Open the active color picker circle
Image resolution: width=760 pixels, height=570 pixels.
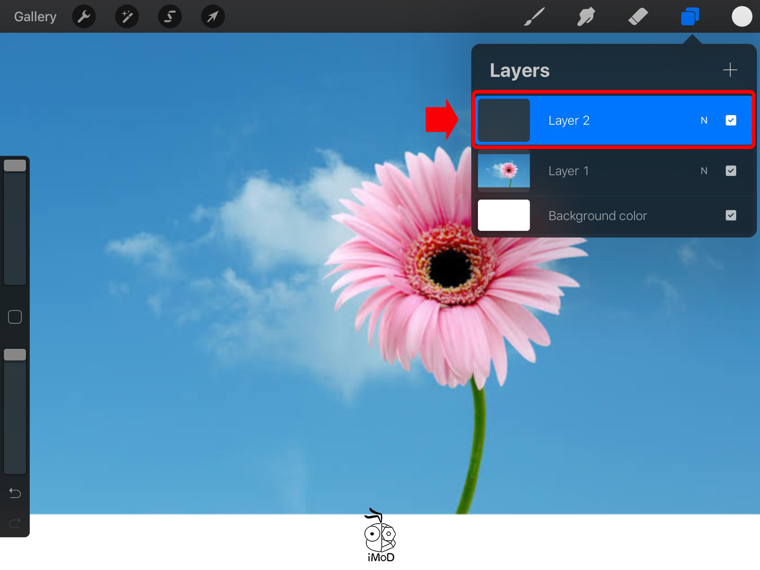(742, 16)
